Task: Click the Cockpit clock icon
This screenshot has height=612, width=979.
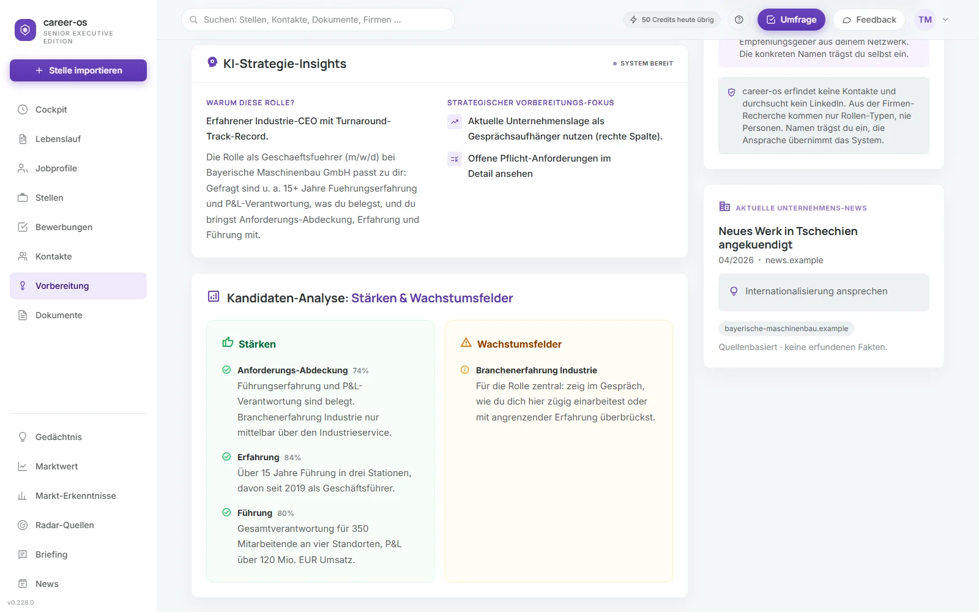Action: (23, 110)
